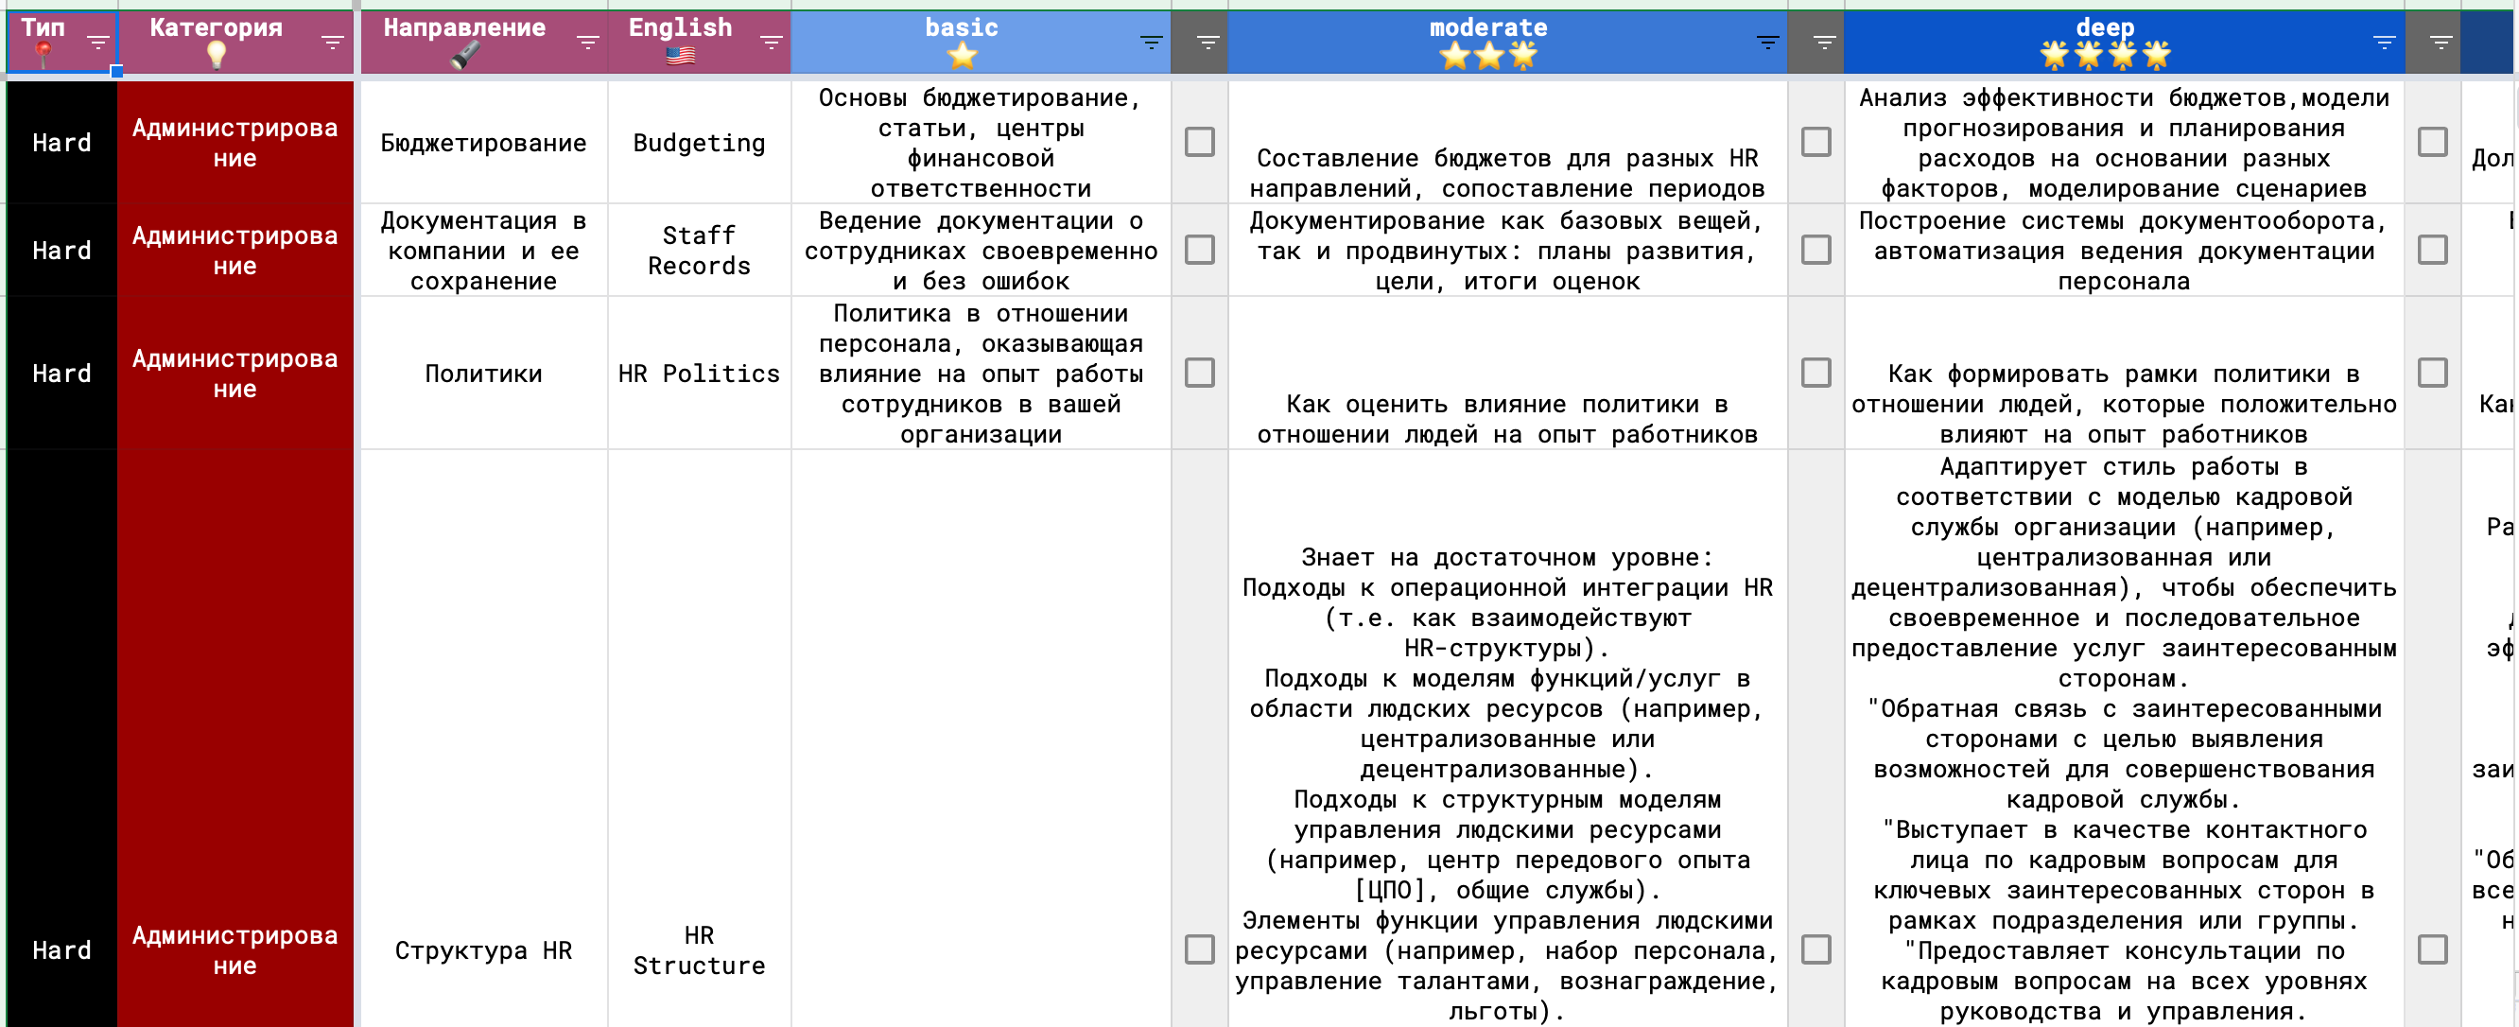Select Администрирование cell in Staff Records row
Screen dimensions: 2519x1027
235,250
